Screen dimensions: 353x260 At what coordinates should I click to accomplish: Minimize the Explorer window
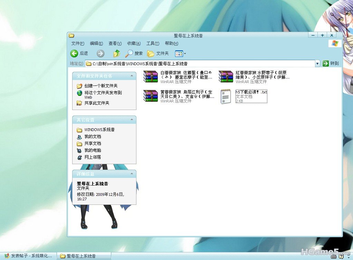[x=313, y=35]
